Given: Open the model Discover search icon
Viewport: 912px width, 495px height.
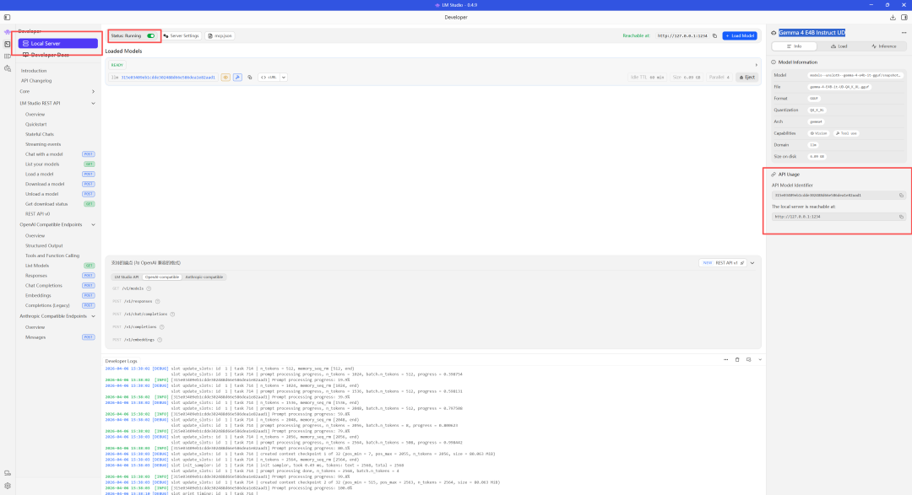Looking at the screenshot, I should 7,68.
